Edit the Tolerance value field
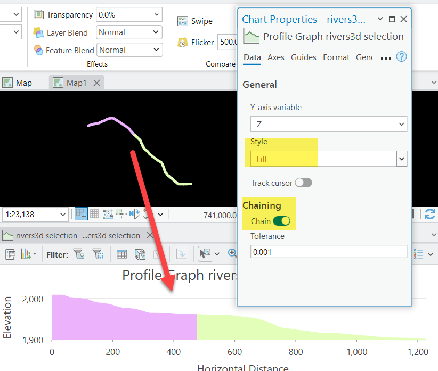Viewport: 438px width, 371px height. pos(329,251)
